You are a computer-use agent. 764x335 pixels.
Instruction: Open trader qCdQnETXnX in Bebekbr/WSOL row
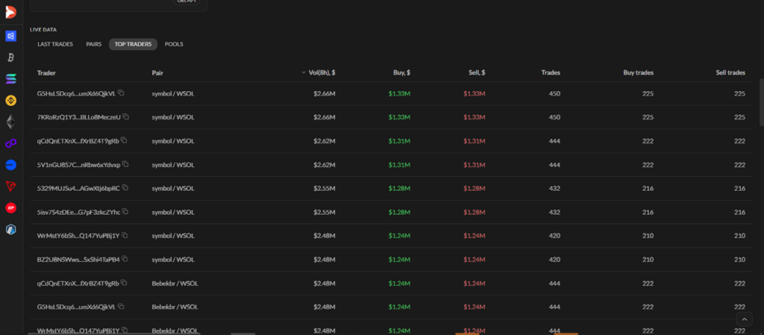(78, 283)
